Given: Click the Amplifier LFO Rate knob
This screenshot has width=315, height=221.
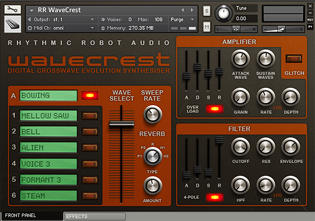Looking at the screenshot, I should (266, 97).
